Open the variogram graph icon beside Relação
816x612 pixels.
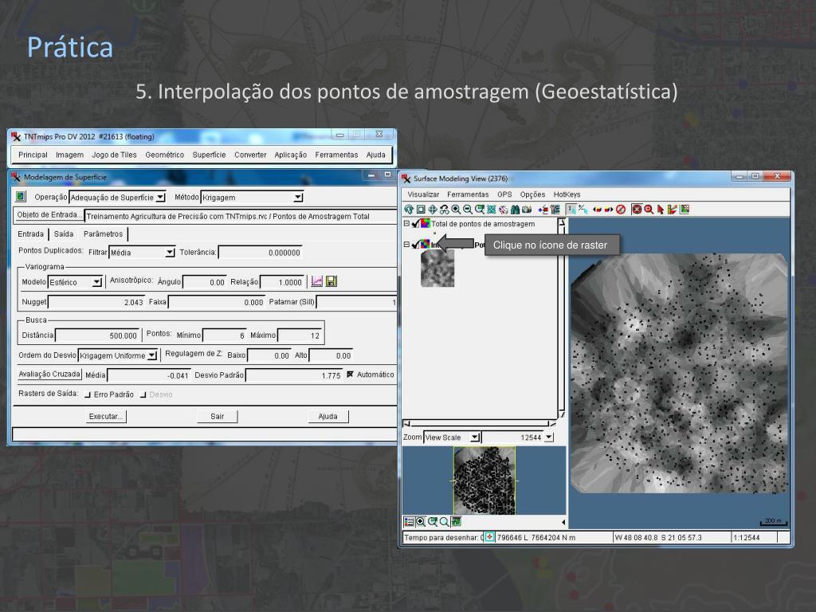[316, 281]
